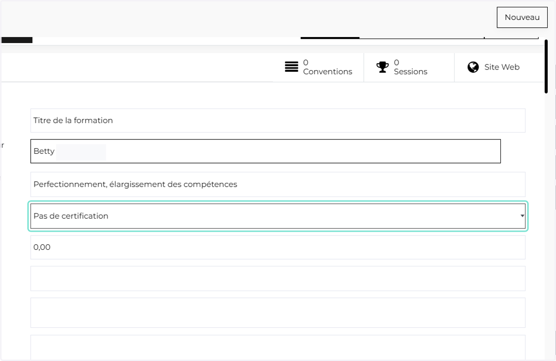This screenshot has width=556, height=361.
Task: Click the empty field below 0,00
Action: (278, 279)
